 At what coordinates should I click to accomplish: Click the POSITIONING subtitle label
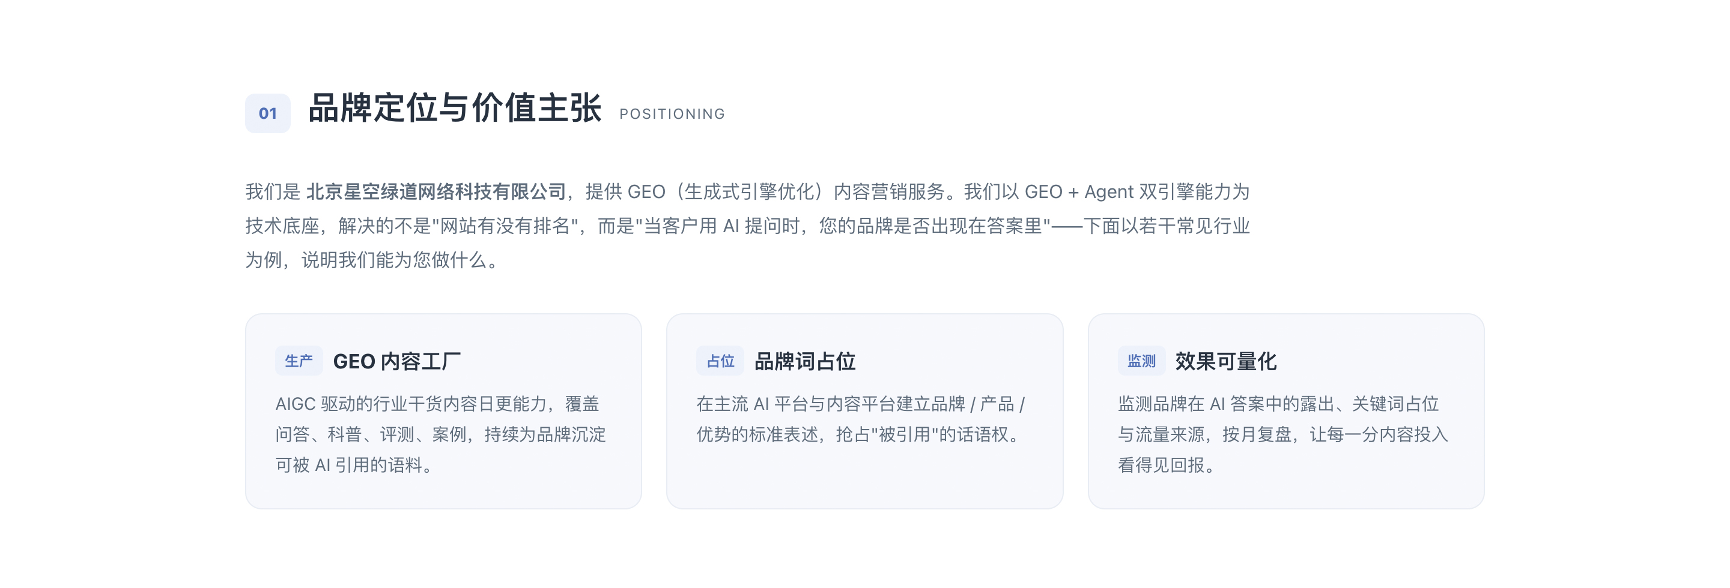(x=672, y=114)
